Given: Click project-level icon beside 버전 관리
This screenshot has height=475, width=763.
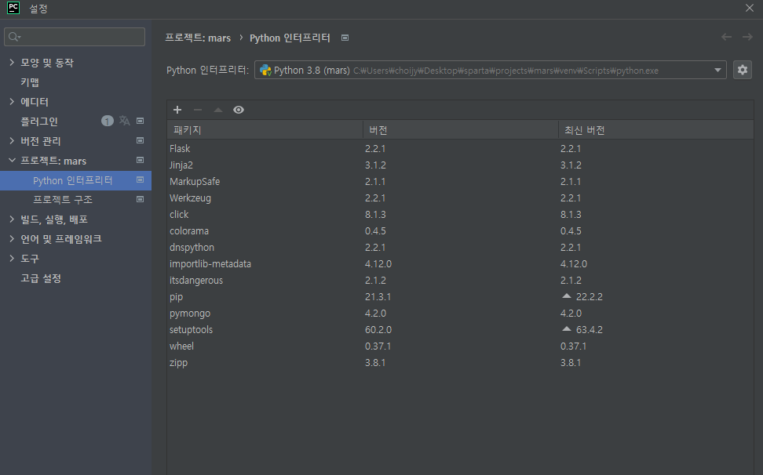Looking at the screenshot, I should click(x=141, y=141).
